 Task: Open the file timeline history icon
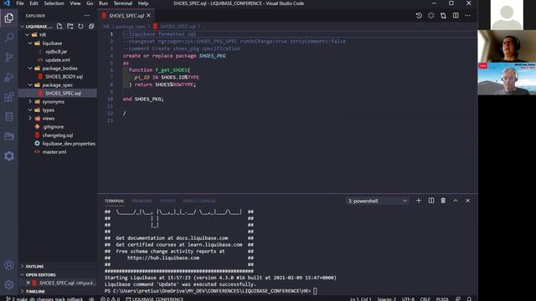(419, 16)
